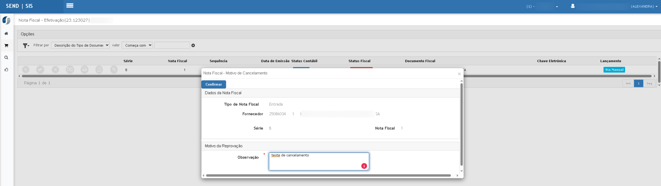Click into the Observação text area
Image resolution: width=661 pixels, height=186 pixels.
tap(315, 161)
